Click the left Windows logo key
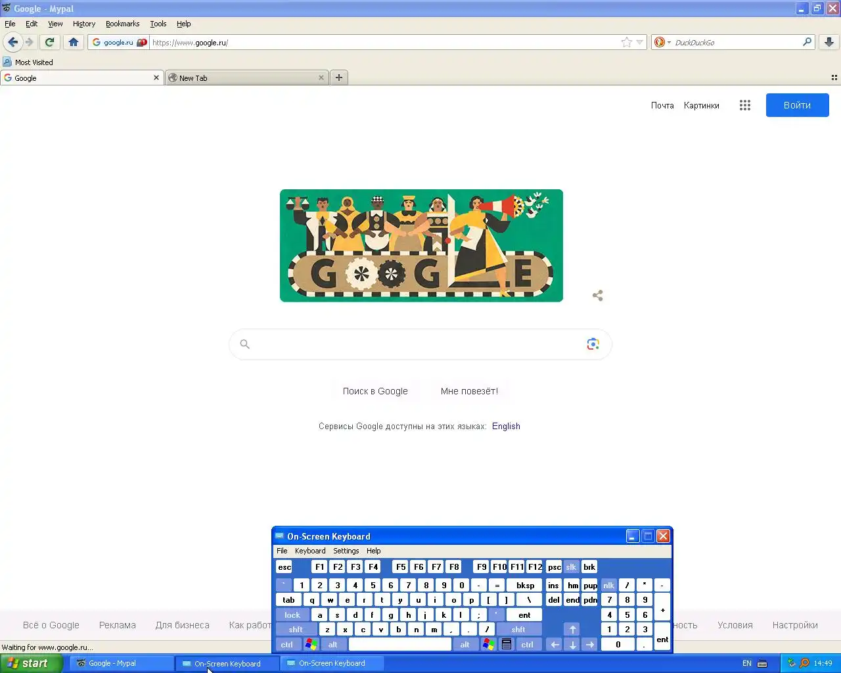Image resolution: width=841 pixels, height=673 pixels. (311, 645)
